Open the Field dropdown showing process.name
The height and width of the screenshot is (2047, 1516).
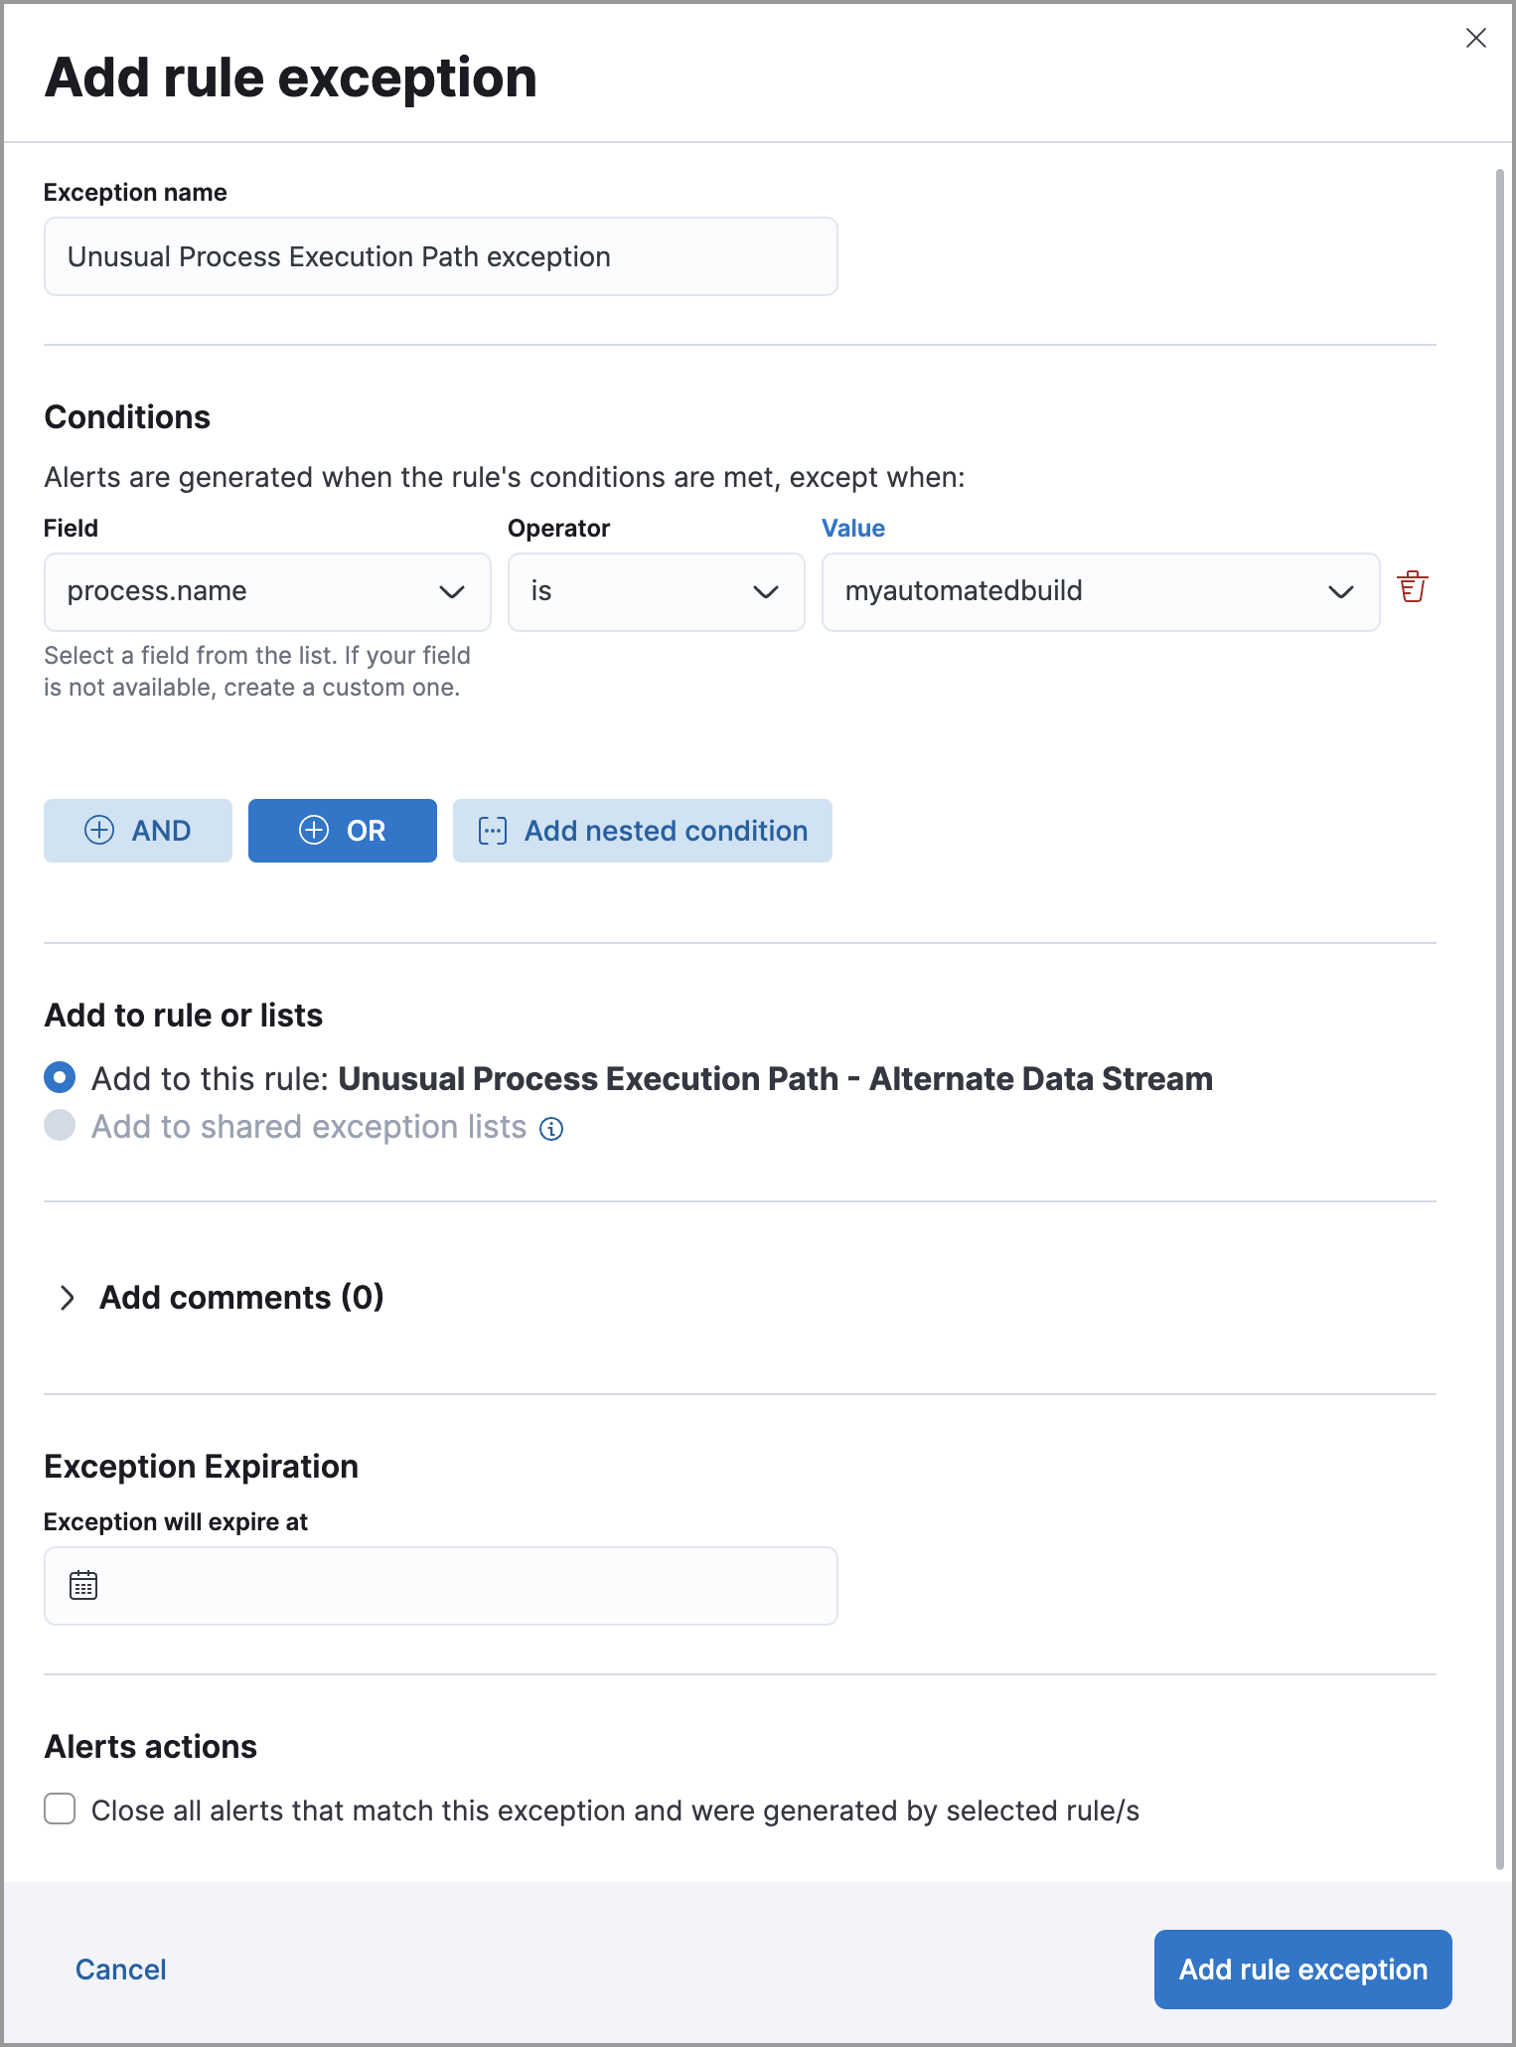click(x=267, y=592)
